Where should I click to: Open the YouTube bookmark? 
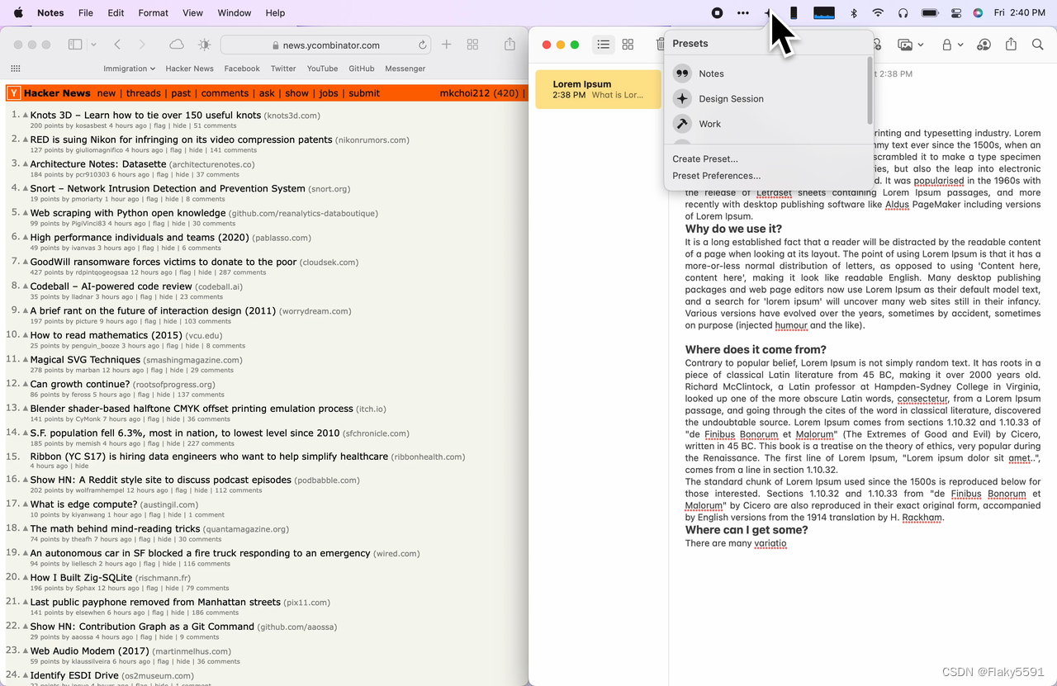point(322,69)
